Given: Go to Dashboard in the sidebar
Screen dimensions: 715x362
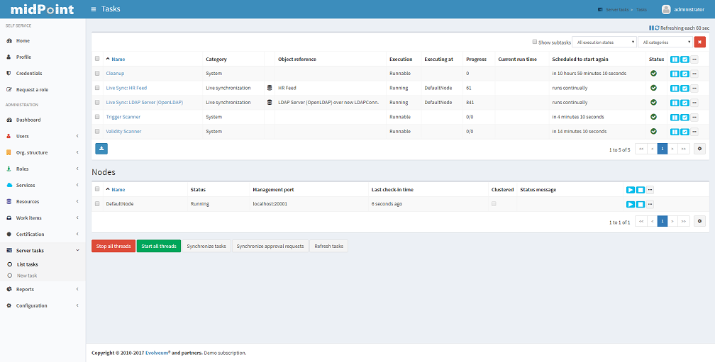Looking at the screenshot, I should [28, 120].
